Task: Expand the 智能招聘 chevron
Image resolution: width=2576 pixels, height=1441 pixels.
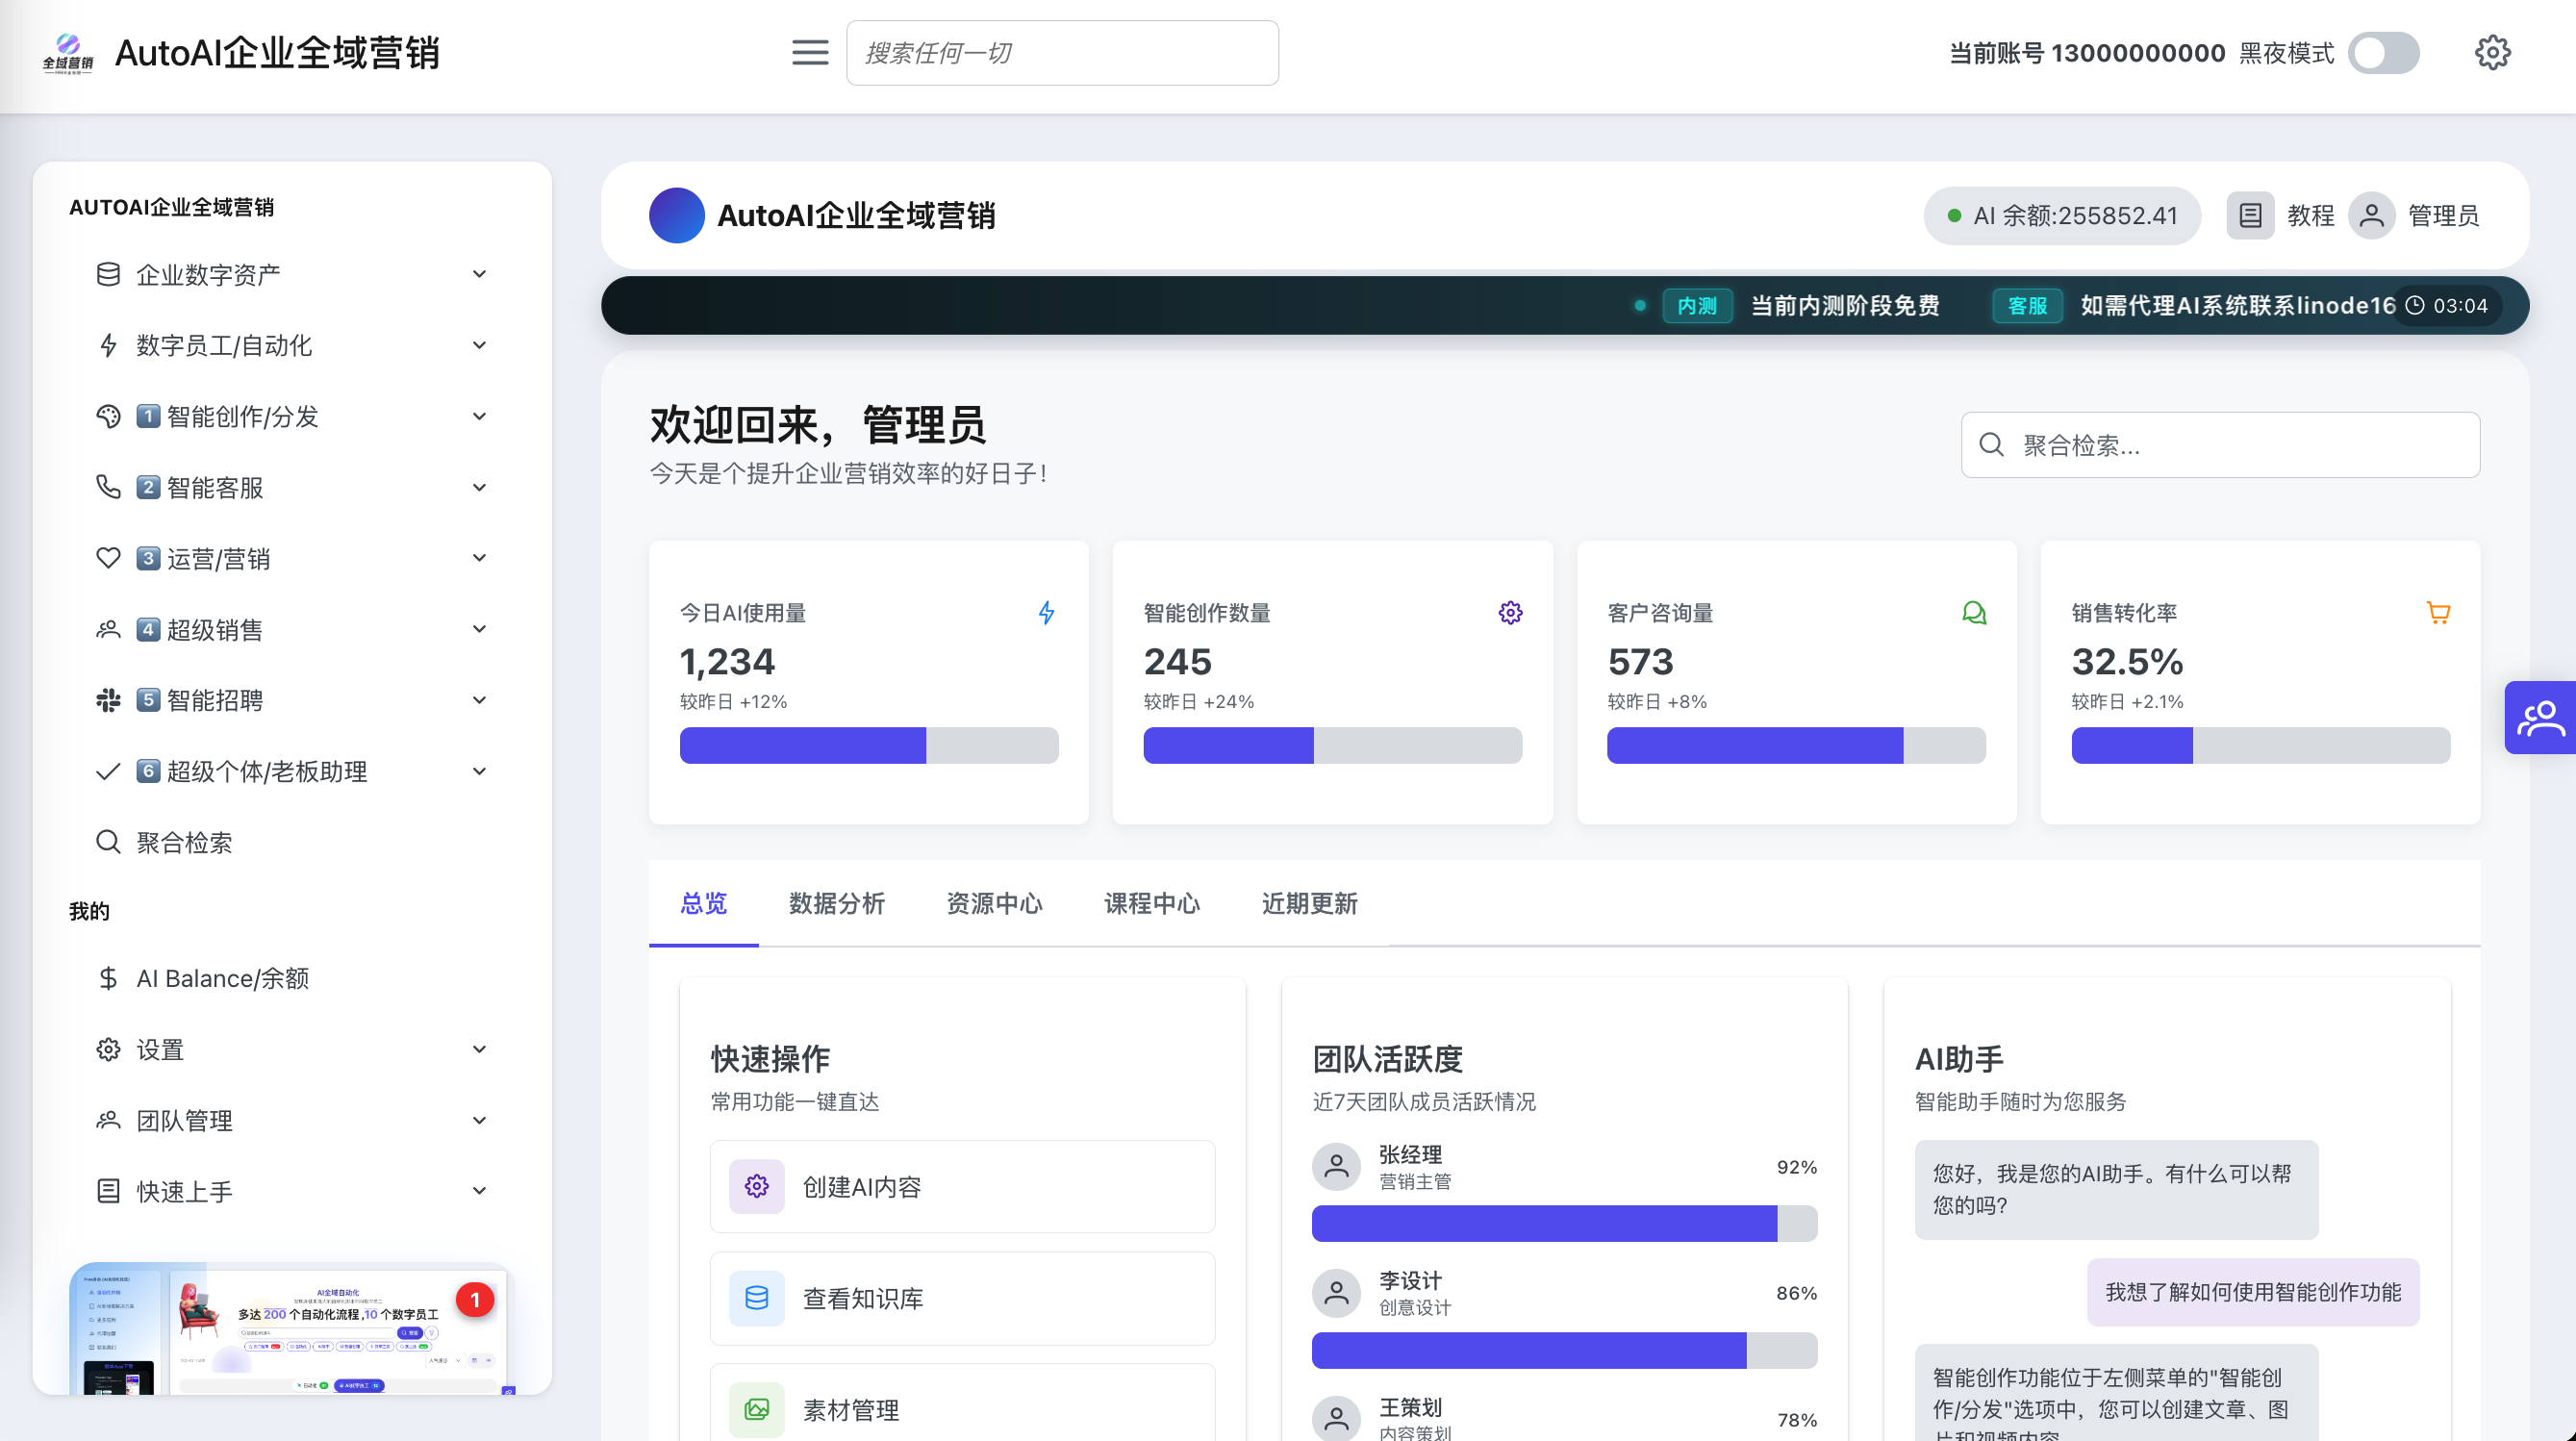Action: tap(479, 700)
